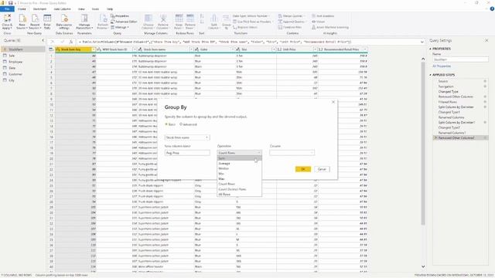Choose Sum from the operation list
The height and width of the screenshot is (278, 495).
click(239, 158)
